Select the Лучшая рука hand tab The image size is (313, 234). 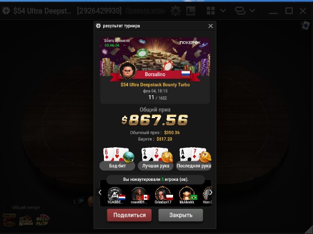156,166
